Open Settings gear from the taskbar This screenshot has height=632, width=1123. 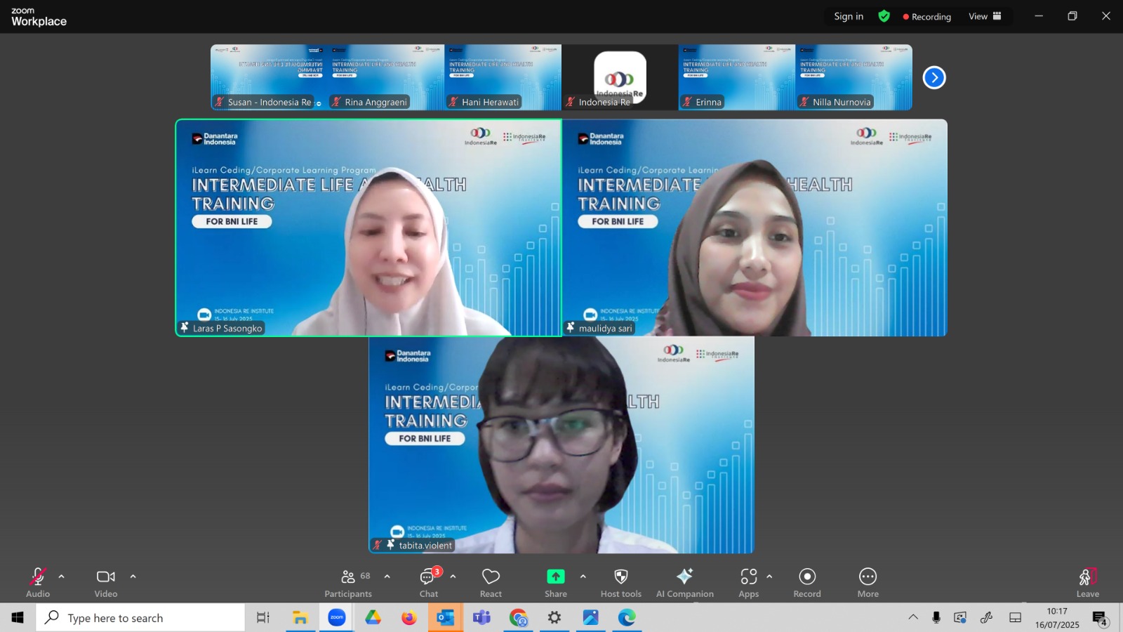click(554, 618)
